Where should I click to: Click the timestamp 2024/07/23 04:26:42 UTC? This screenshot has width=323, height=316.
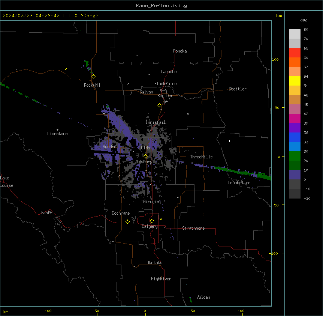coord(37,16)
